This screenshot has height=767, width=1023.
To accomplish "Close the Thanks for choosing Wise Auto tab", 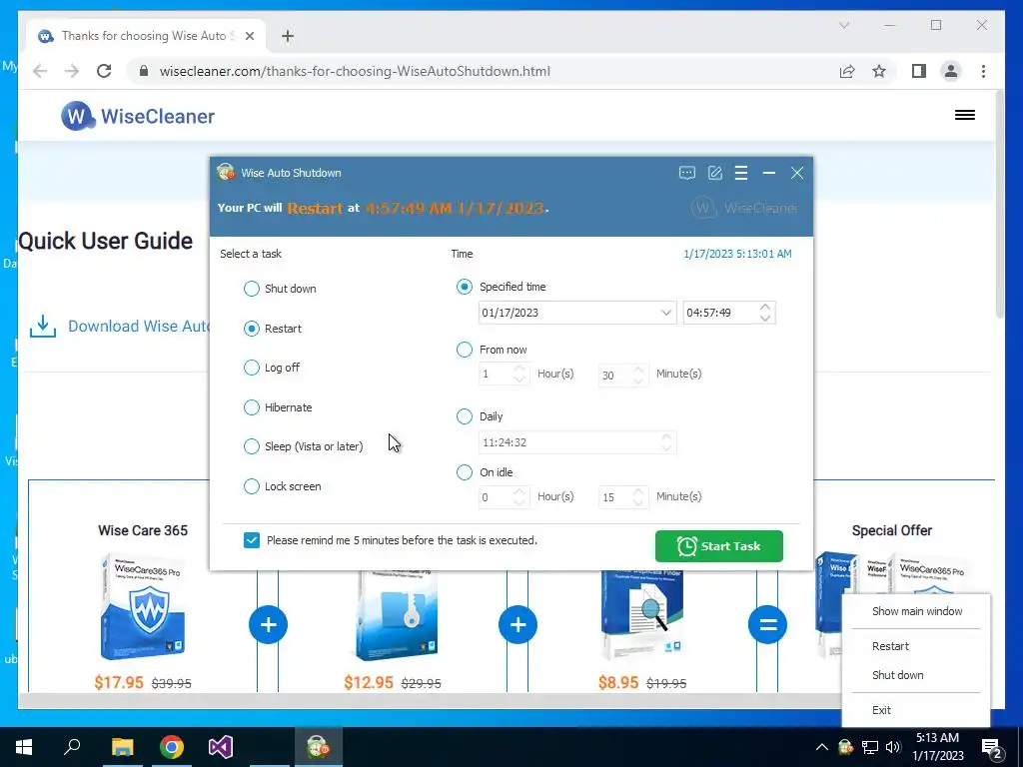I will (x=249, y=36).
